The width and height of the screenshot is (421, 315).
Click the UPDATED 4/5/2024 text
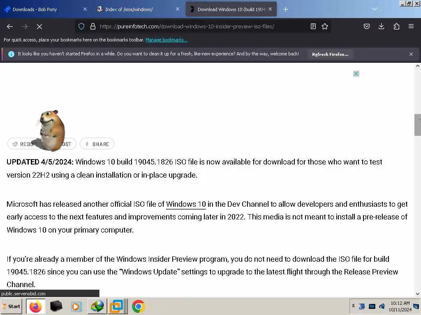click(40, 162)
